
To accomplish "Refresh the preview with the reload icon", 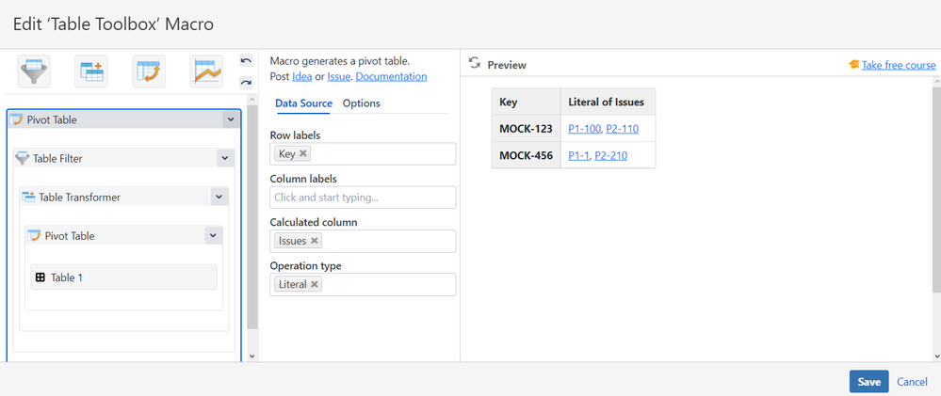I will click(475, 64).
